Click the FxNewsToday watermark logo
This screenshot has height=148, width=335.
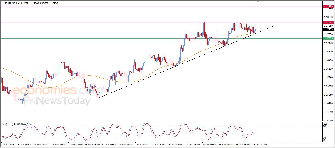click(x=57, y=101)
